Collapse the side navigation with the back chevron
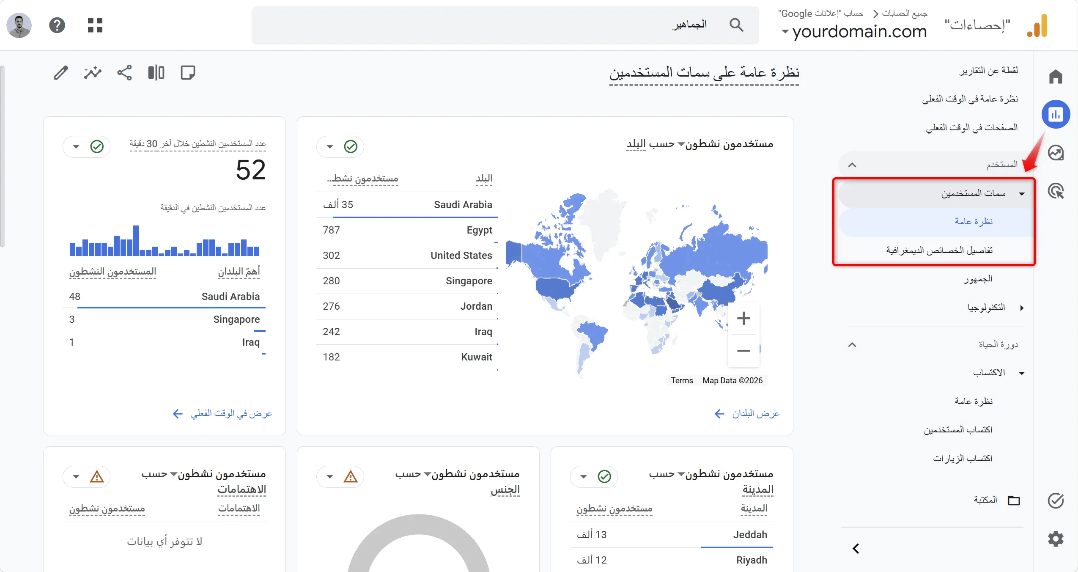Image resolution: width=1078 pixels, height=572 pixels. point(856,549)
